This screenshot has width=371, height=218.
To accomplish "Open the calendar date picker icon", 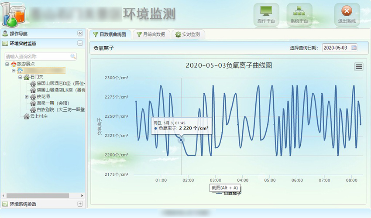I will coord(354,48).
